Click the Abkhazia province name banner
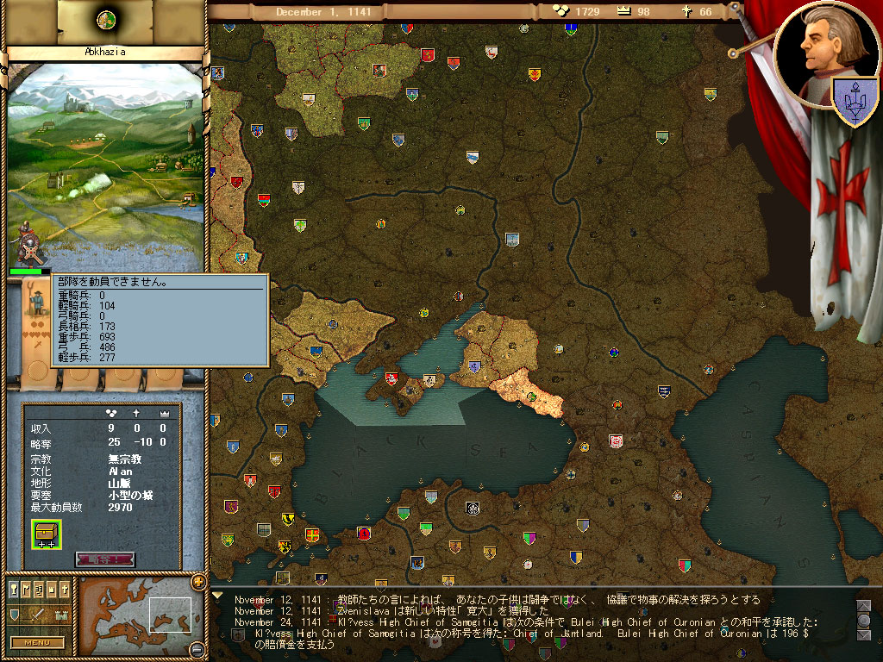 [105, 53]
